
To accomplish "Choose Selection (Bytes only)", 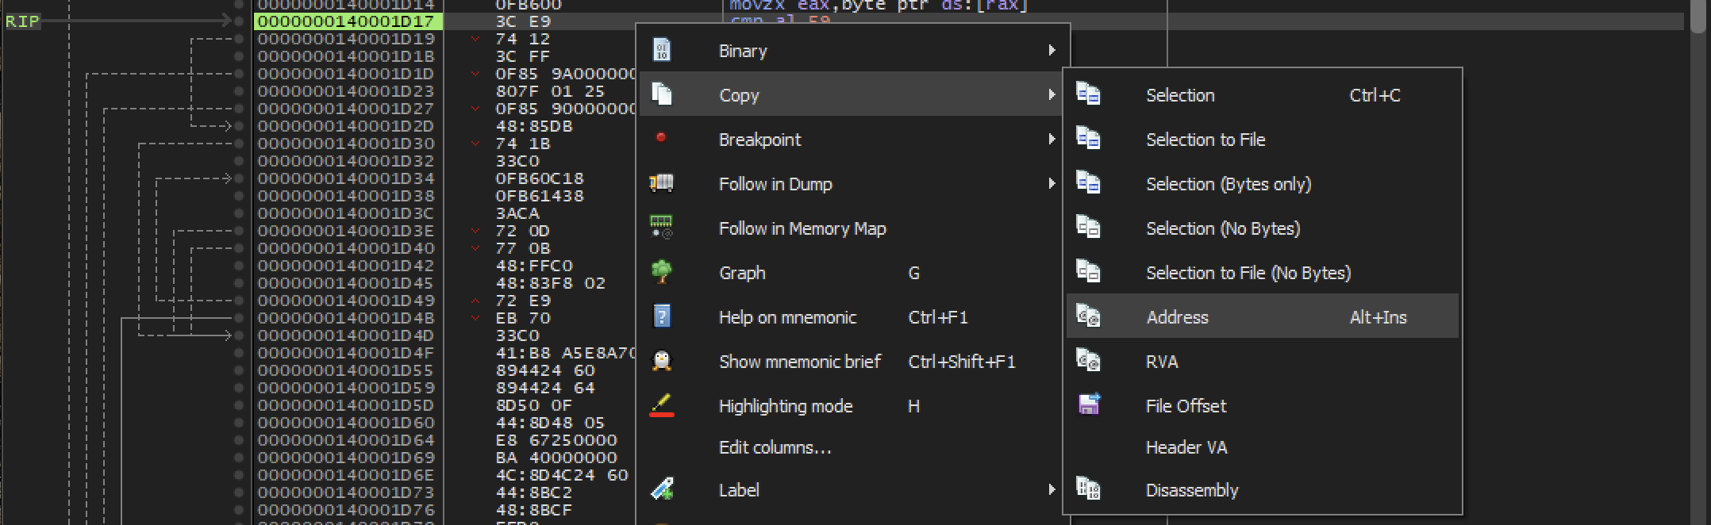I will 1263,183.
